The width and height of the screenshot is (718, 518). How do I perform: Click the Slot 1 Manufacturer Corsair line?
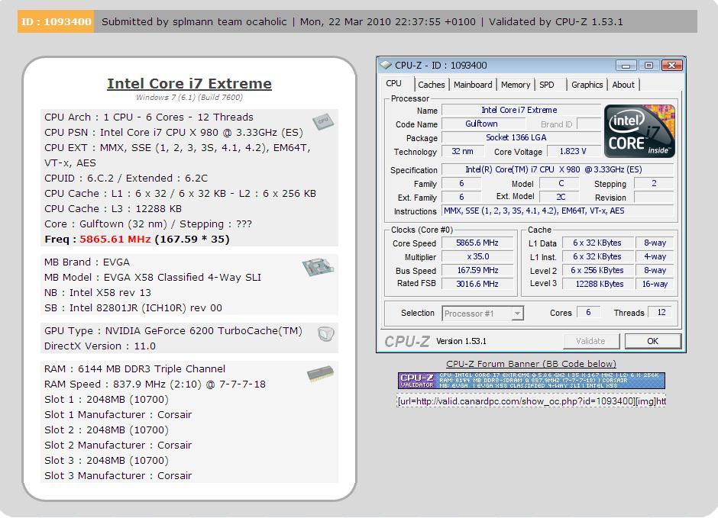[x=118, y=415]
